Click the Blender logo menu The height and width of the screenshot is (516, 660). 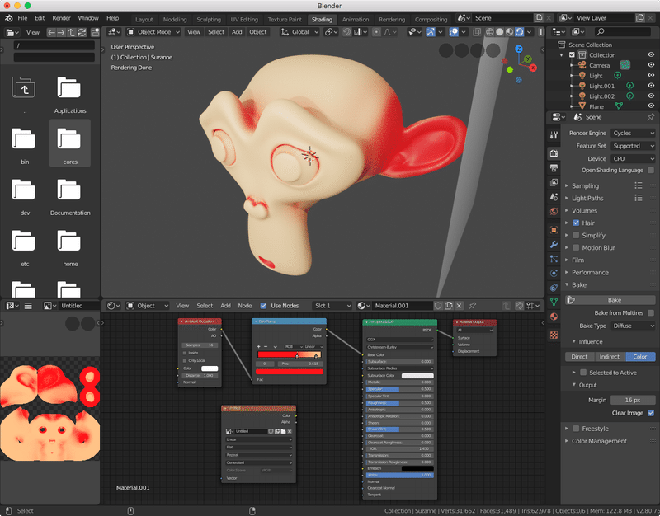point(9,18)
